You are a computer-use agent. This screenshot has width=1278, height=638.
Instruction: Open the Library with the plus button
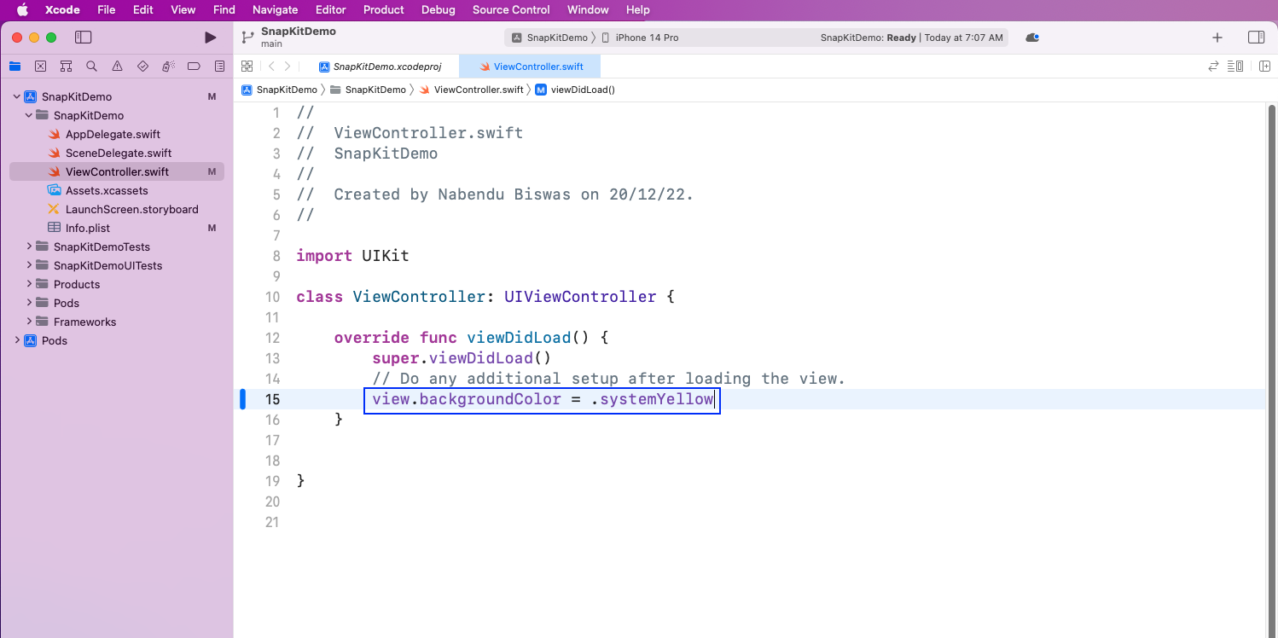pos(1217,38)
